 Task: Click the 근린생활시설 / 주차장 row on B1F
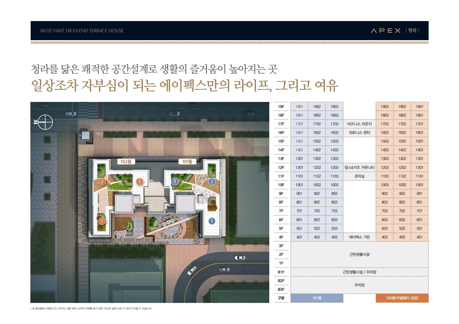359,272
